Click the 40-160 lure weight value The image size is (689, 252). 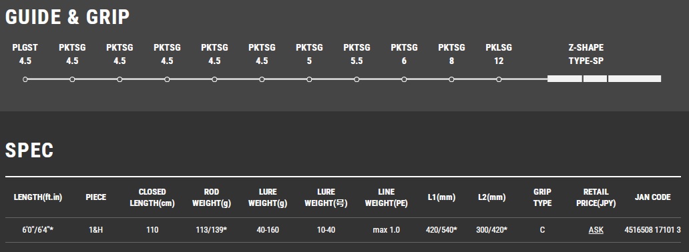coord(268,229)
